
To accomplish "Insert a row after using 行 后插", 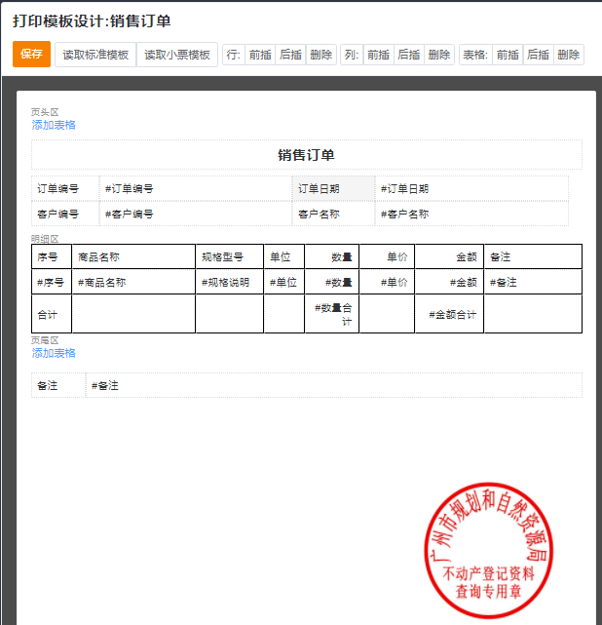I will (290, 55).
